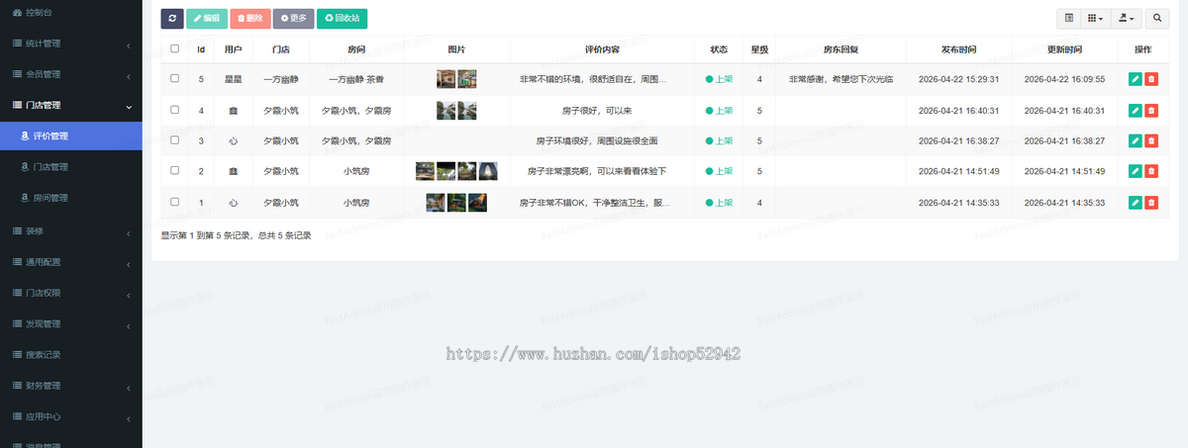Viewport: 1188px width, 448px height.
Task: Open the search magnifier icon at top right
Action: click(x=1157, y=18)
